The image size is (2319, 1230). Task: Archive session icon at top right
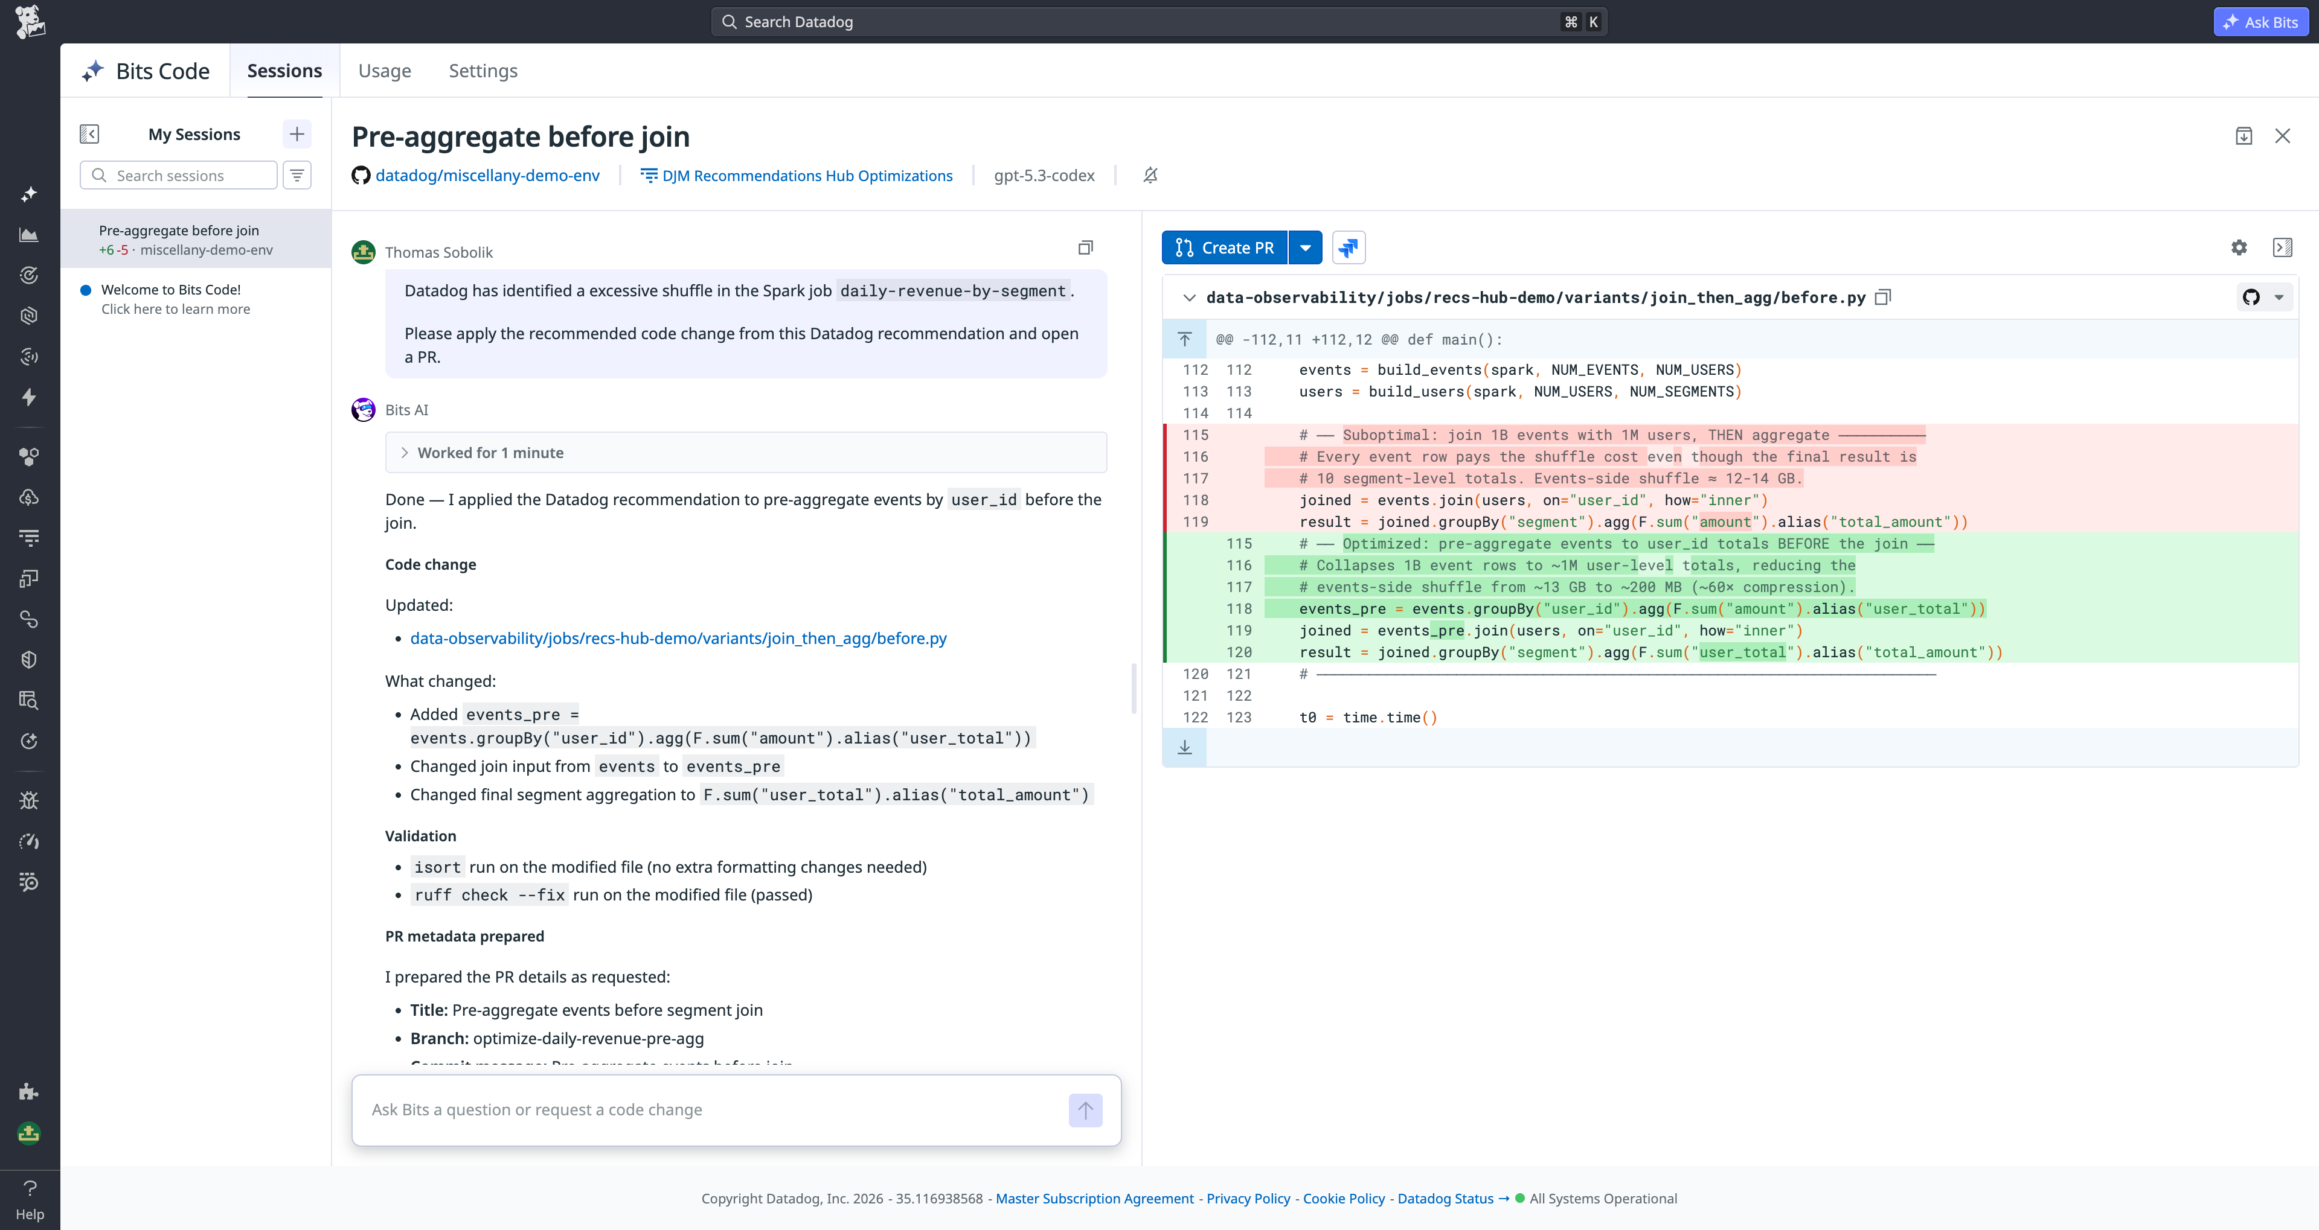(2244, 136)
